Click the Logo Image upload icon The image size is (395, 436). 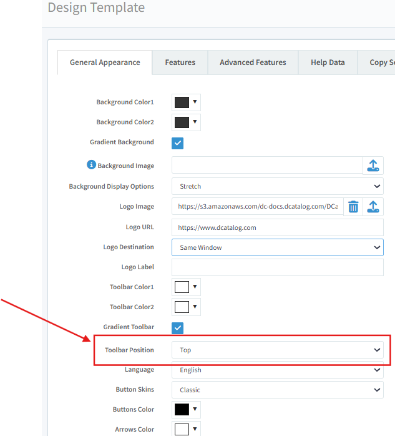[373, 207]
